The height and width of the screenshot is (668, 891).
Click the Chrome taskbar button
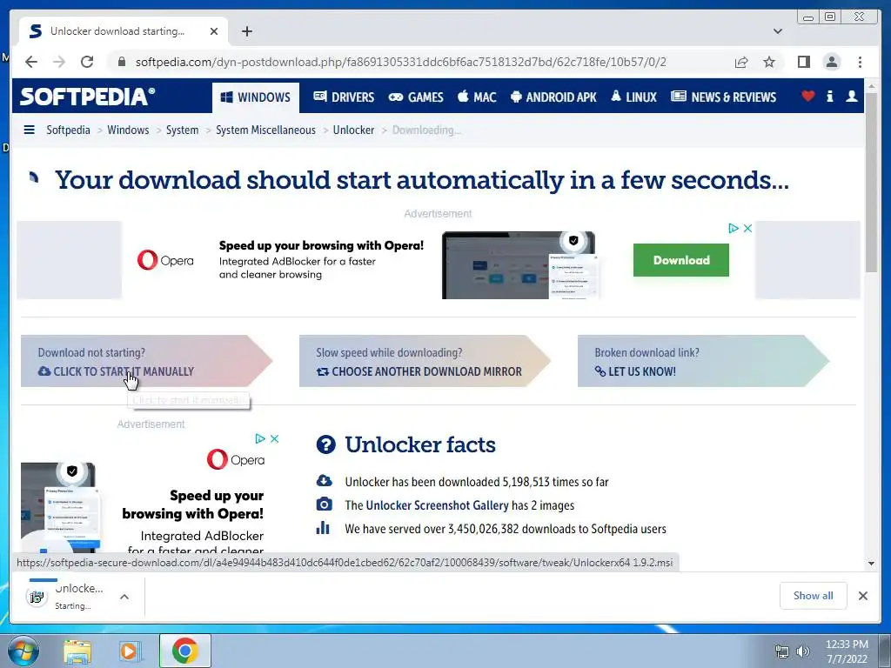click(x=184, y=651)
